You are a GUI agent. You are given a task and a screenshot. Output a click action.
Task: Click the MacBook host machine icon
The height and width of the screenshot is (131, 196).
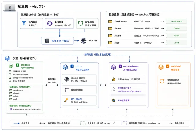click(10, 8)
